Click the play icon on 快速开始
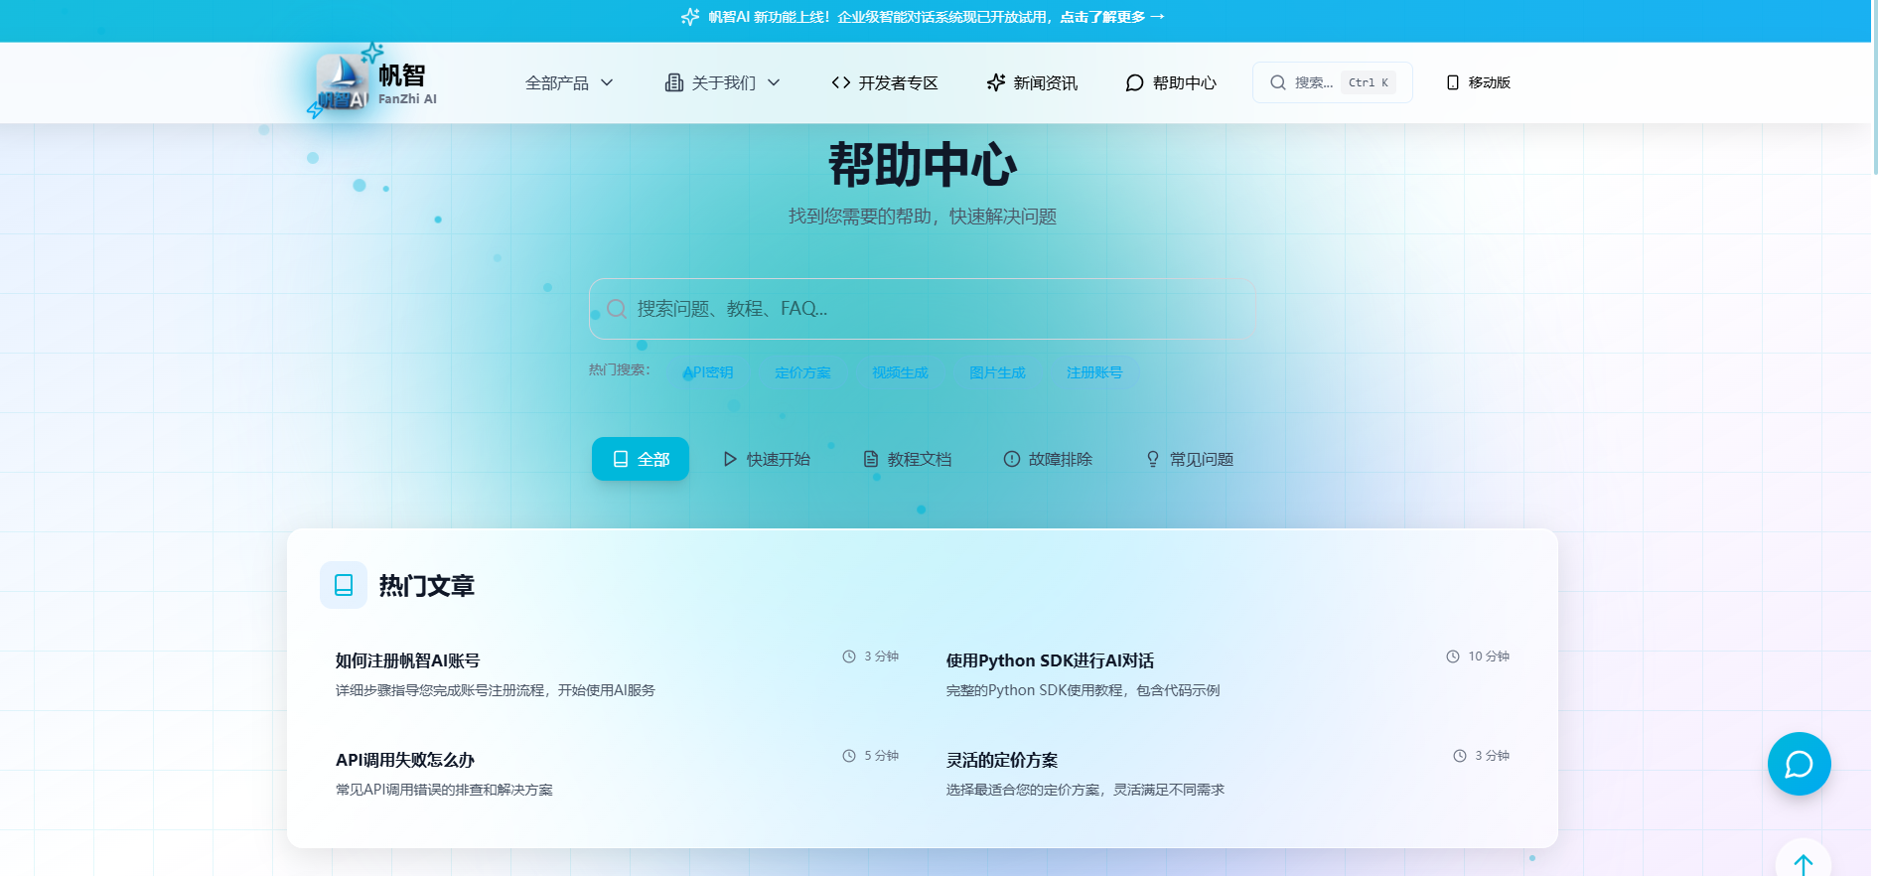Image resolution: width=1879 pixels, height=876 pixels. (x=730, y=459)
